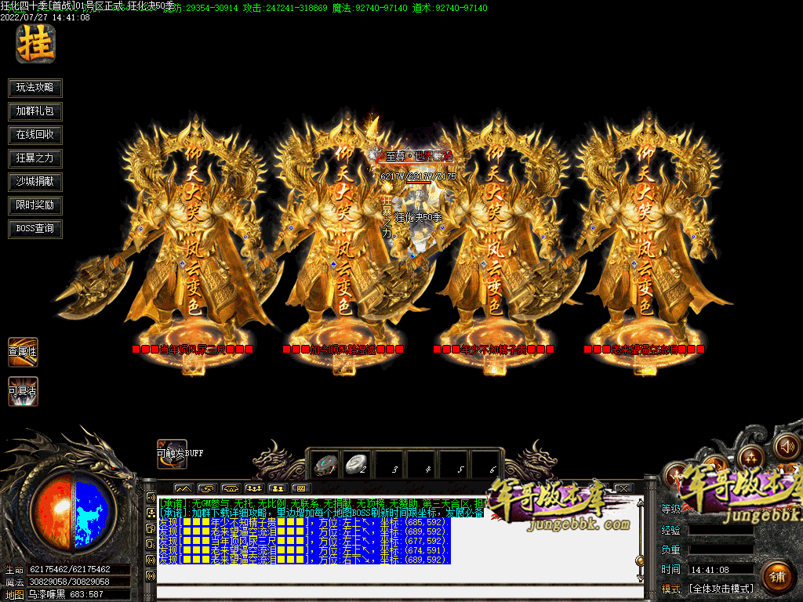Image resolution: width=803 pixels, height=602 pixels.
Task: Click the 地图 location 乌漆嘛黑 683:587
Action: pyautogui.click(x=66, y=594)
